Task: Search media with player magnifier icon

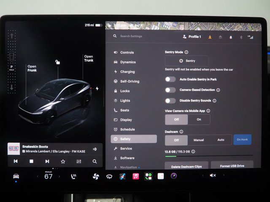Action: pyautogui.click(x=94, y=162)
